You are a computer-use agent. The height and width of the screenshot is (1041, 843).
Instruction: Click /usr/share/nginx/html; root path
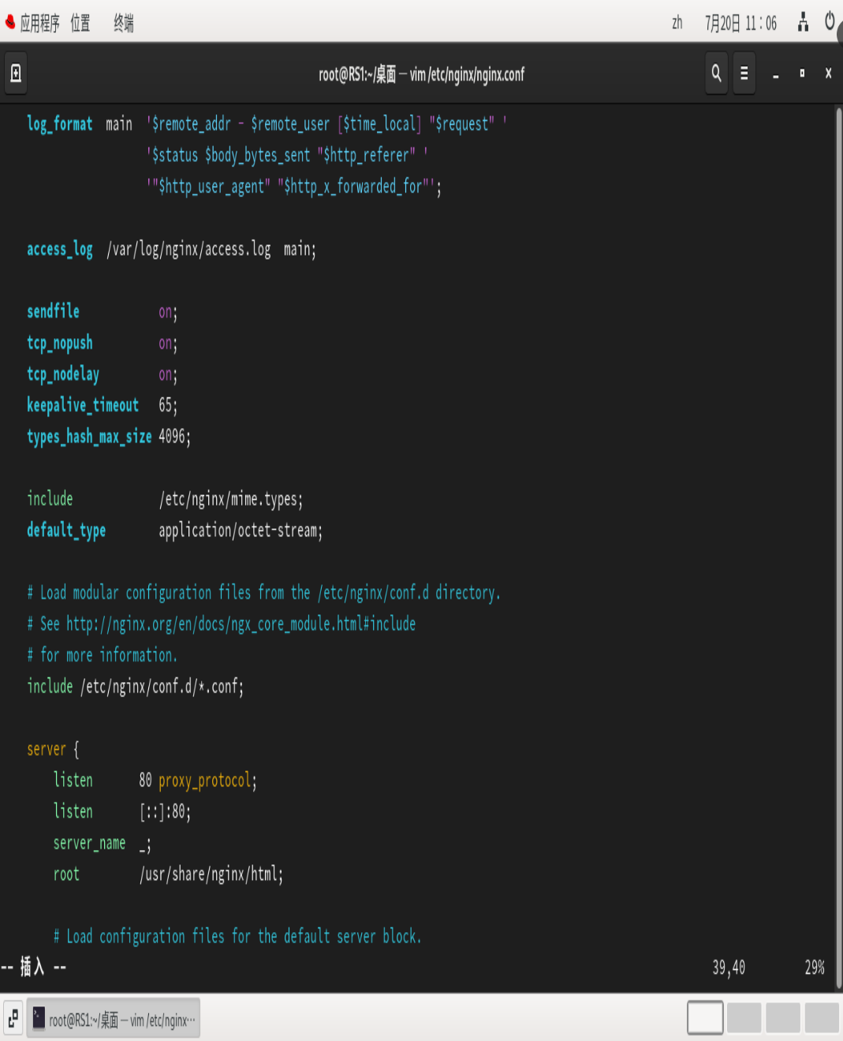point(211,874)
